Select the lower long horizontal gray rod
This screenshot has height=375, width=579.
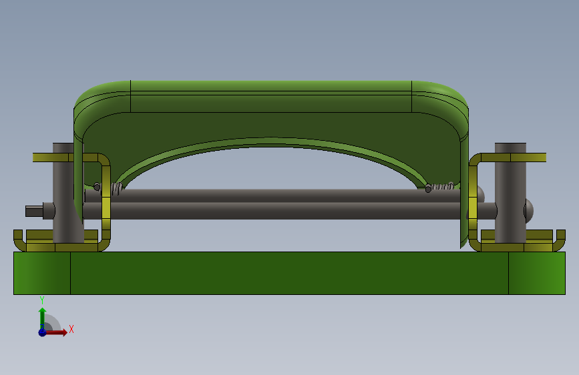click(x=271, y=211)
